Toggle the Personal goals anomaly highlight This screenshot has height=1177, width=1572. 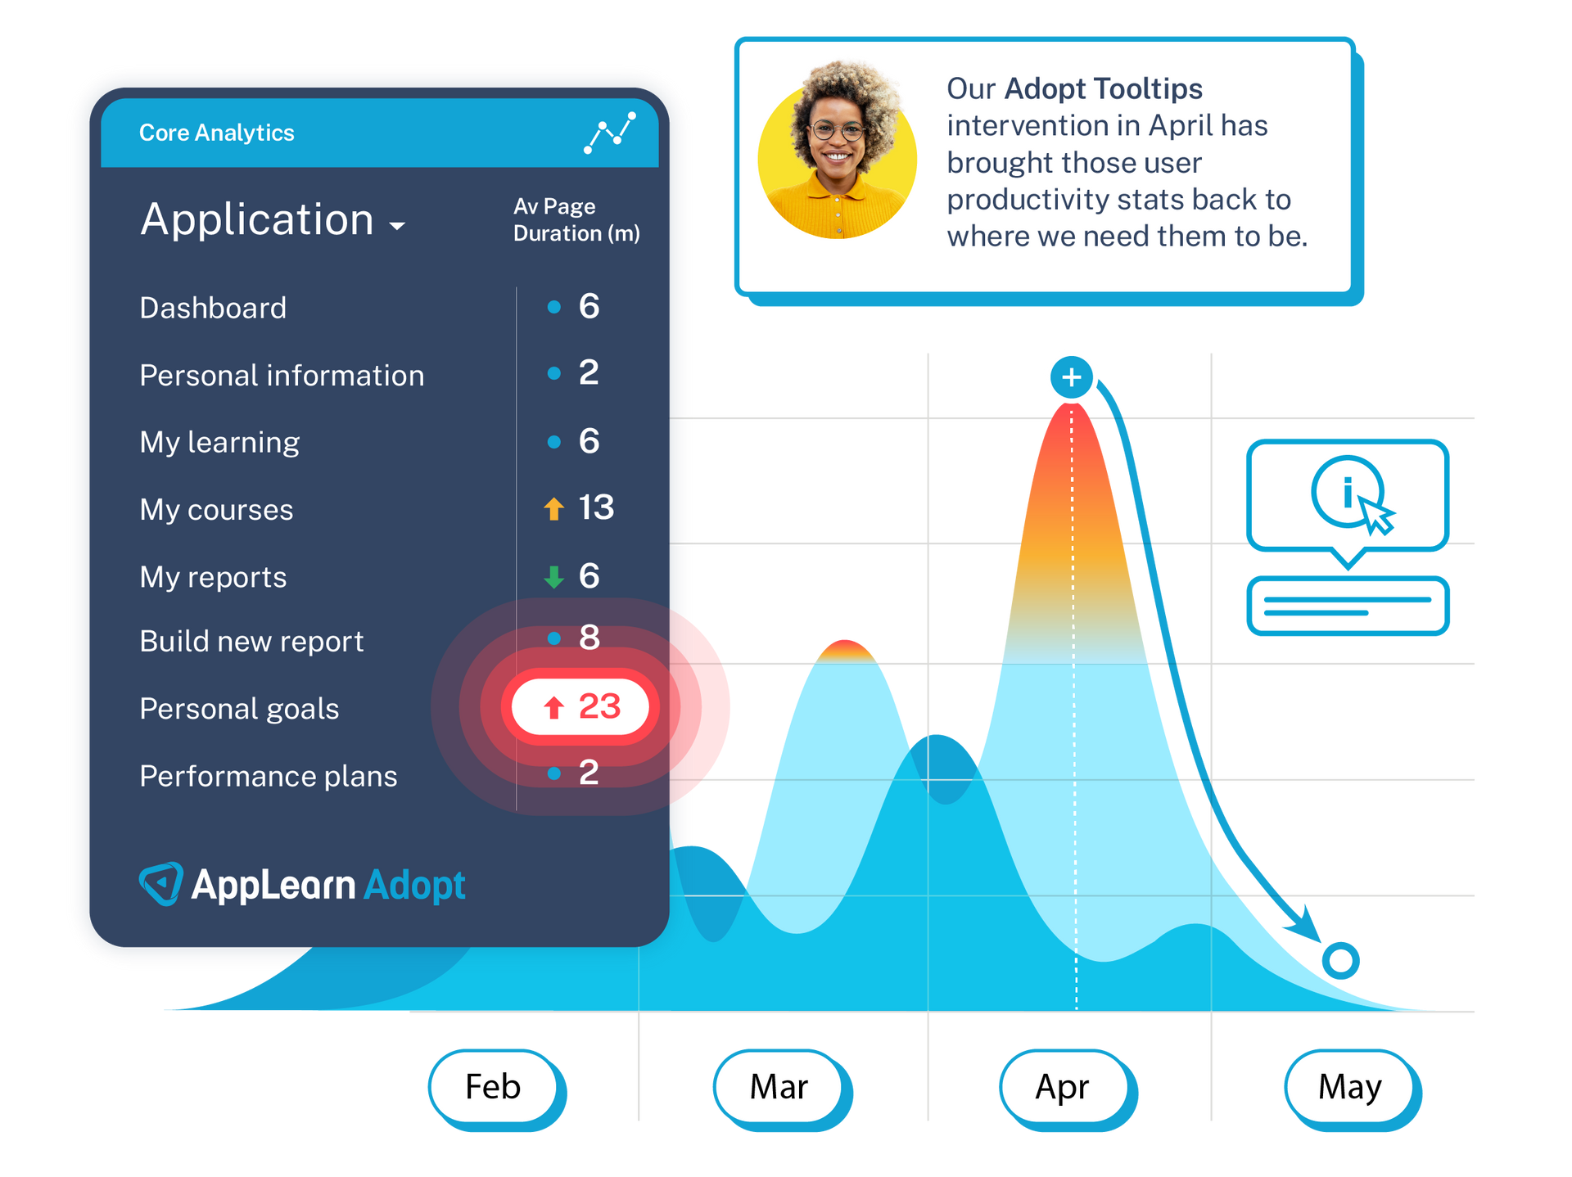[x=569, y=709]
